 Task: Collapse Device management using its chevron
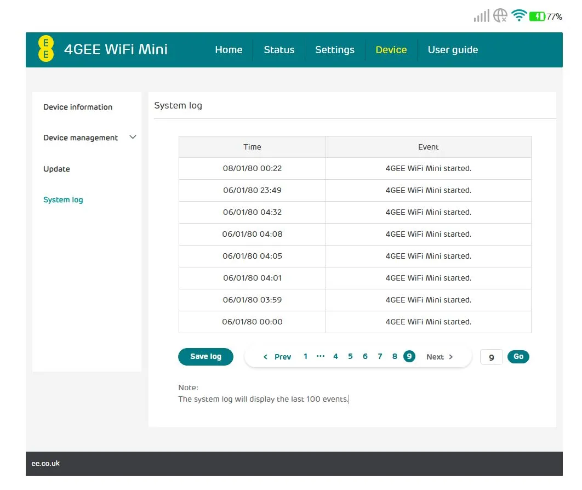click(x=133, y=137)
